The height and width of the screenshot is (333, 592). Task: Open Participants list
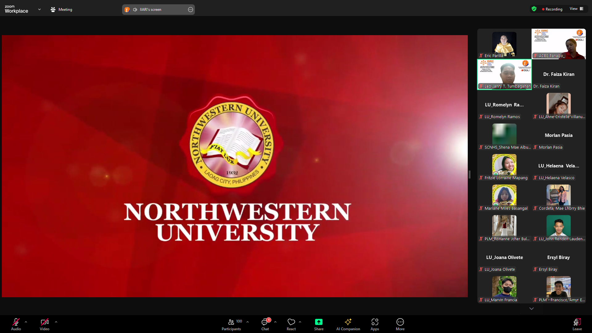click(x=231, y=324)
